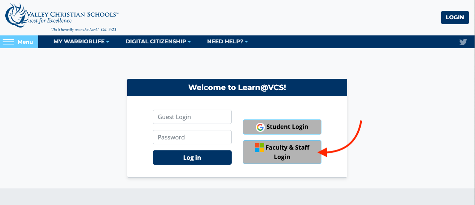Choose the Student Login button
Screen dimensions: 475x205
[282, 127]
